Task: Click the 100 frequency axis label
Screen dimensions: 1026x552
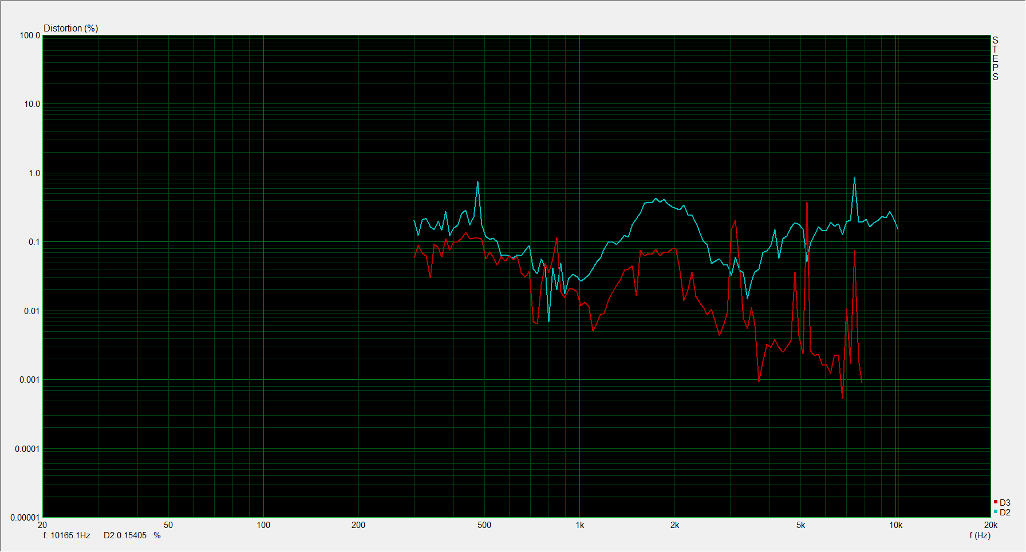Action: (263, 525)
